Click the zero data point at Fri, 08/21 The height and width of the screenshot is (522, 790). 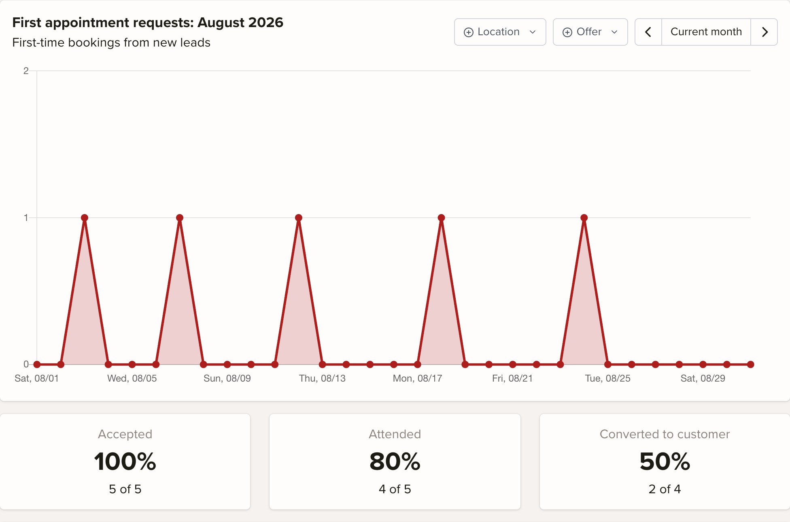513,364
